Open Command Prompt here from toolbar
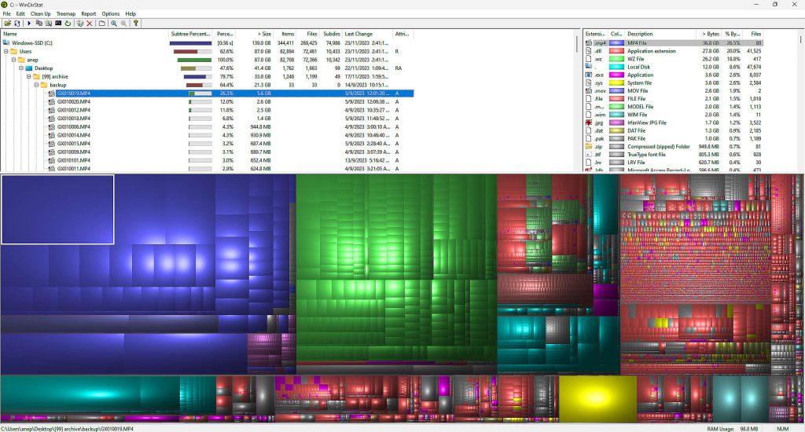 58,23
